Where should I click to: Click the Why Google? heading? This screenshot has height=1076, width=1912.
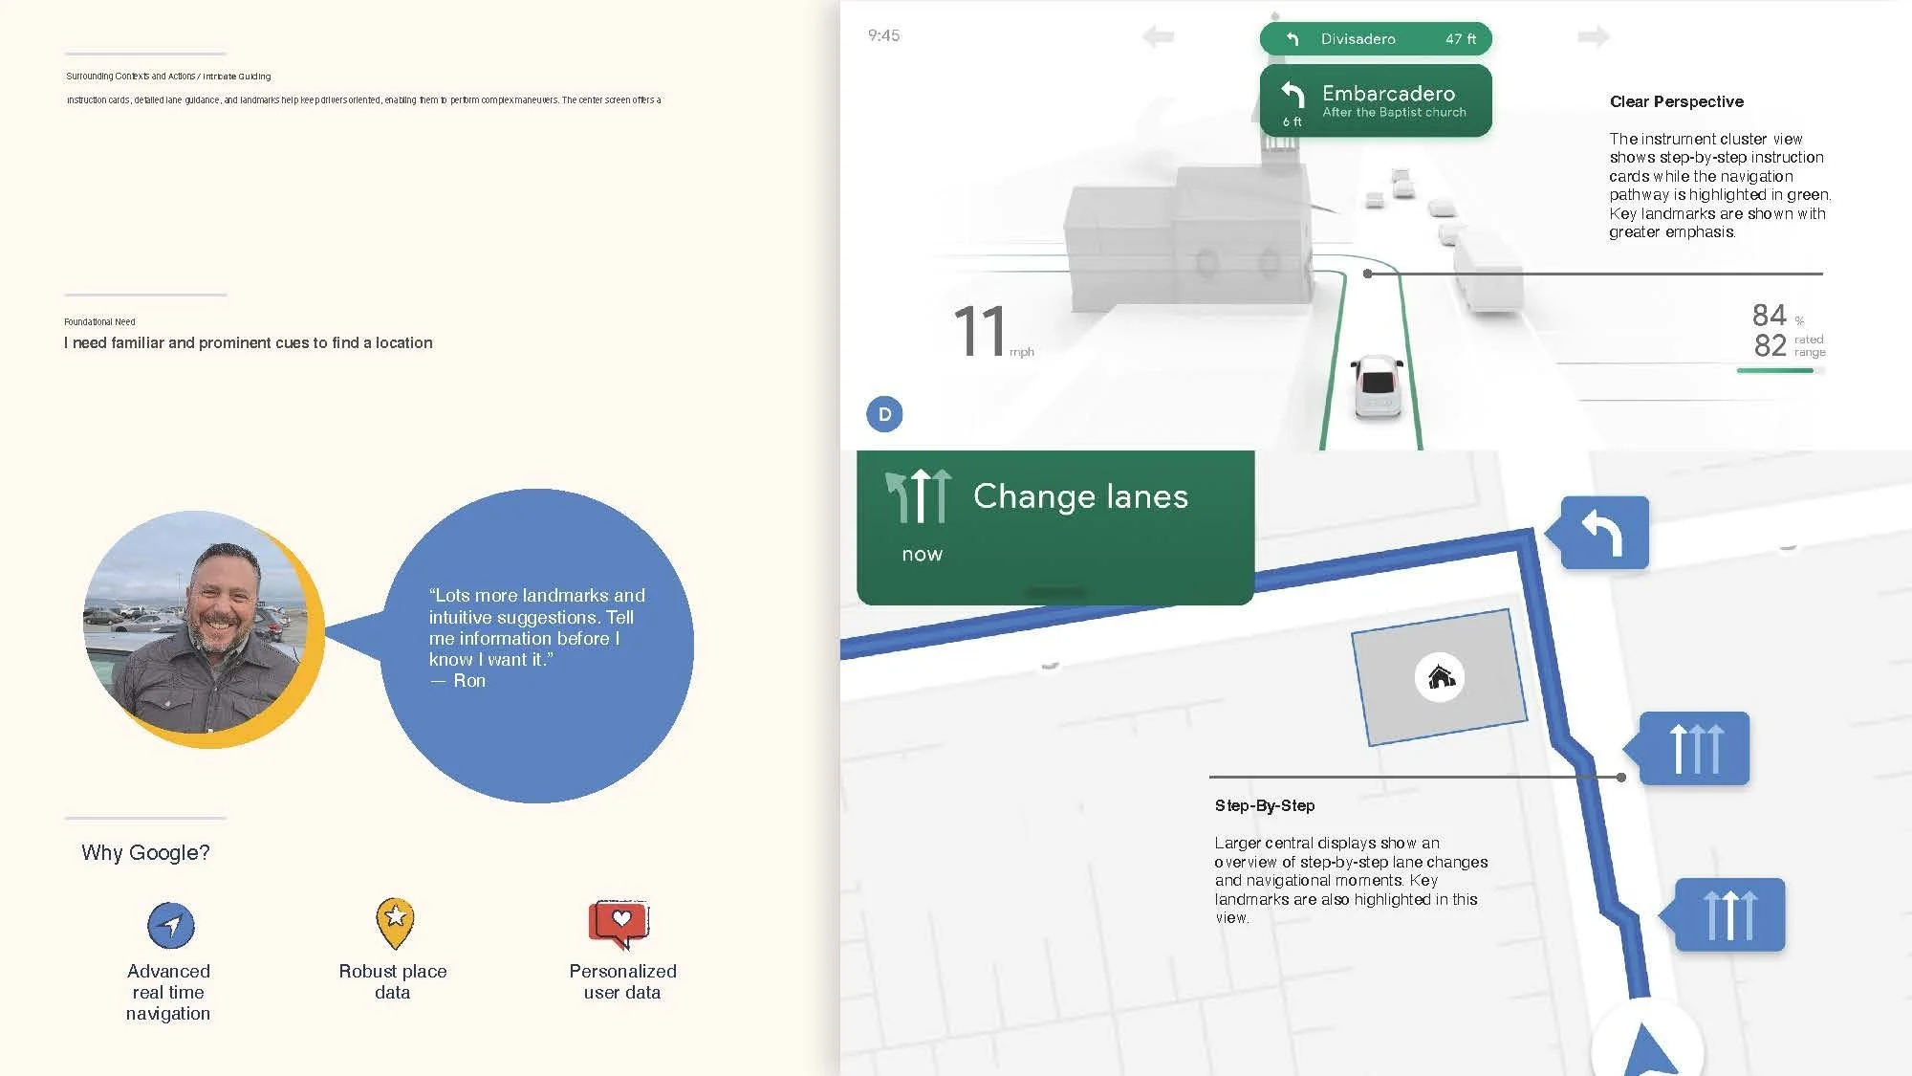(x=145, y=852)
